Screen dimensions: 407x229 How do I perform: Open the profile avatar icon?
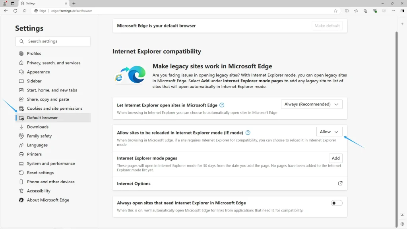coord(5,3)
